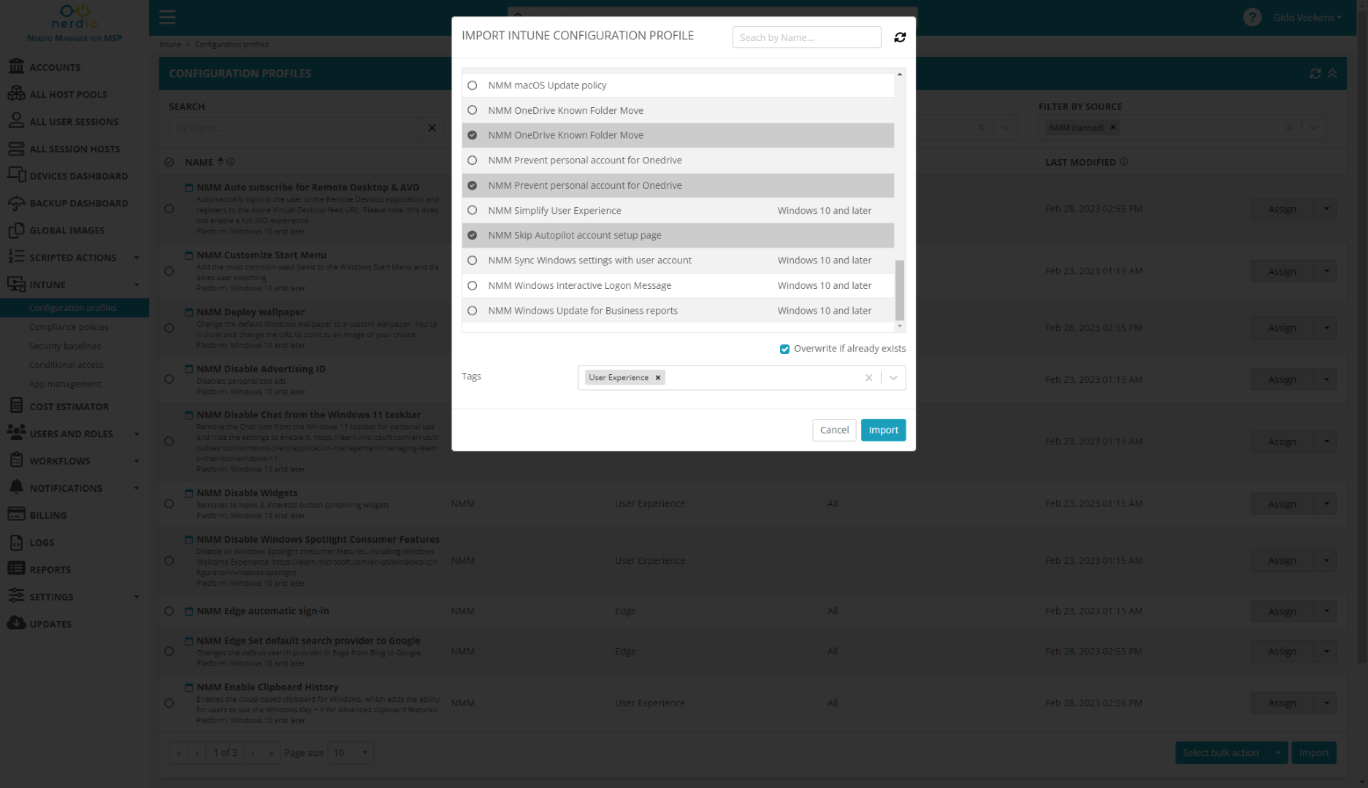
Task: Click the scroll down arrow in list
Action: 900,327
